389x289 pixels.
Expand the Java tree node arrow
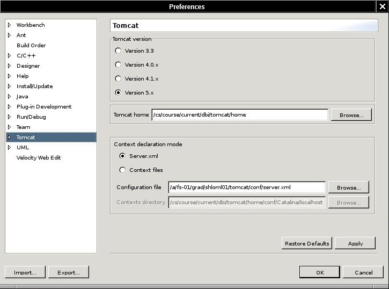[10, 96]
